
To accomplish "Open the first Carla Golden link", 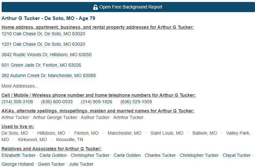I will click(53, 155).
